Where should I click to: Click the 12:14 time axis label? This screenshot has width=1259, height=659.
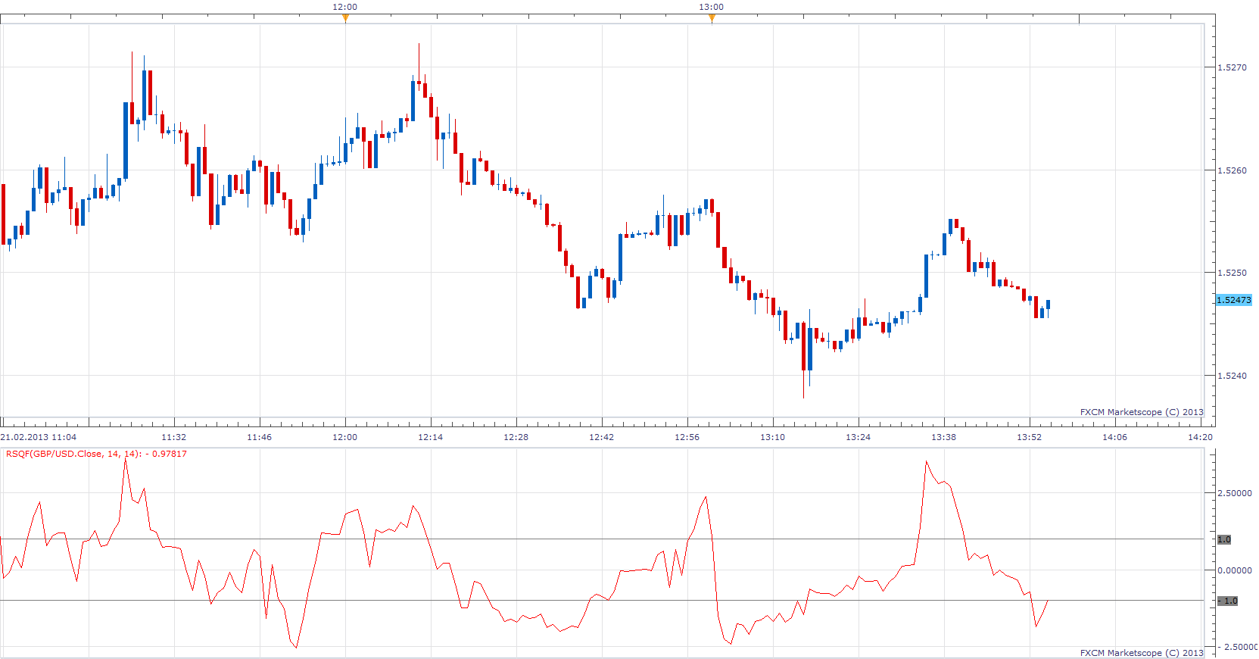430,437
